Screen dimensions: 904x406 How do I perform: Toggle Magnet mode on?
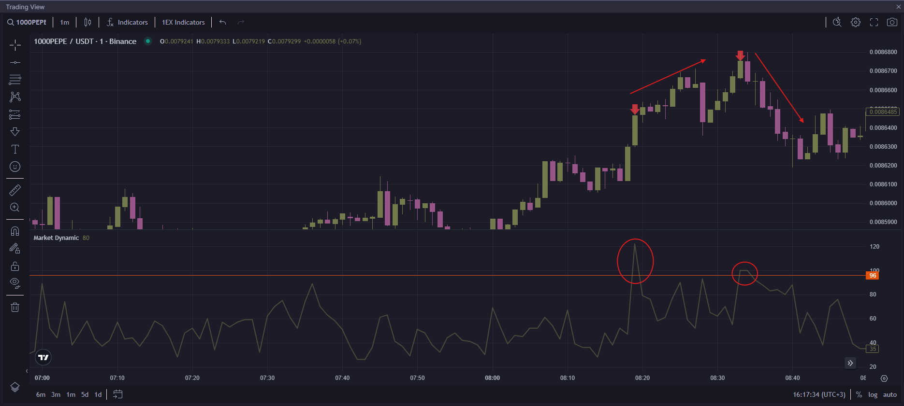[15, 231]
